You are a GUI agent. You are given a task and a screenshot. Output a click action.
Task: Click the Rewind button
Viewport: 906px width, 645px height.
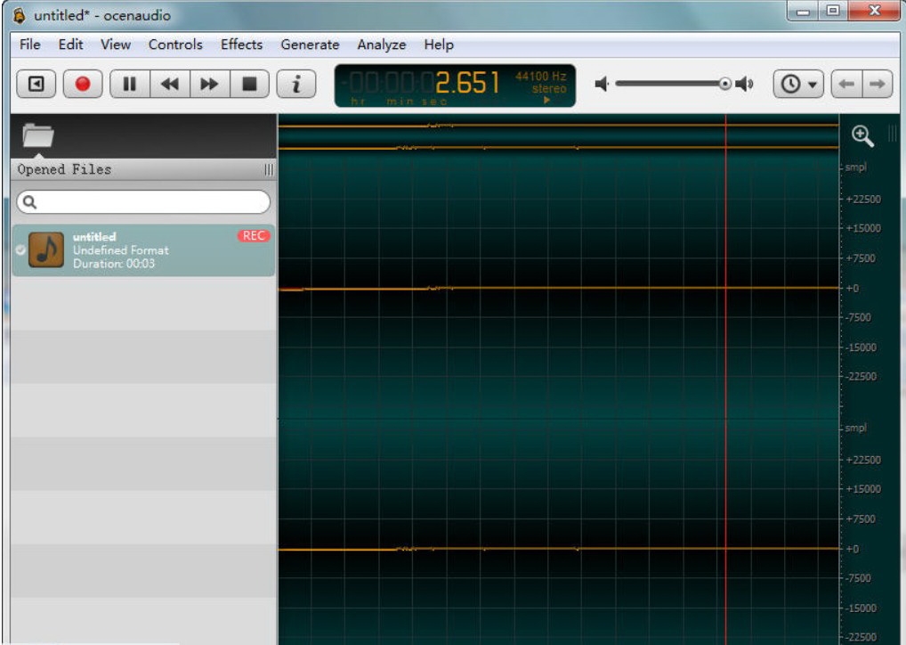(169, 84)
